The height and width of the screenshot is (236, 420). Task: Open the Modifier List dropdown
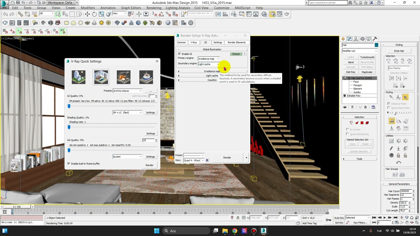point(360,51)
